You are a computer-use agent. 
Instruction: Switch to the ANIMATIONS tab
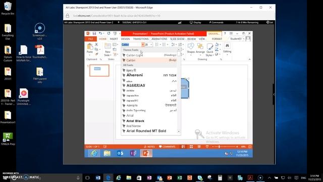[159, 39]
